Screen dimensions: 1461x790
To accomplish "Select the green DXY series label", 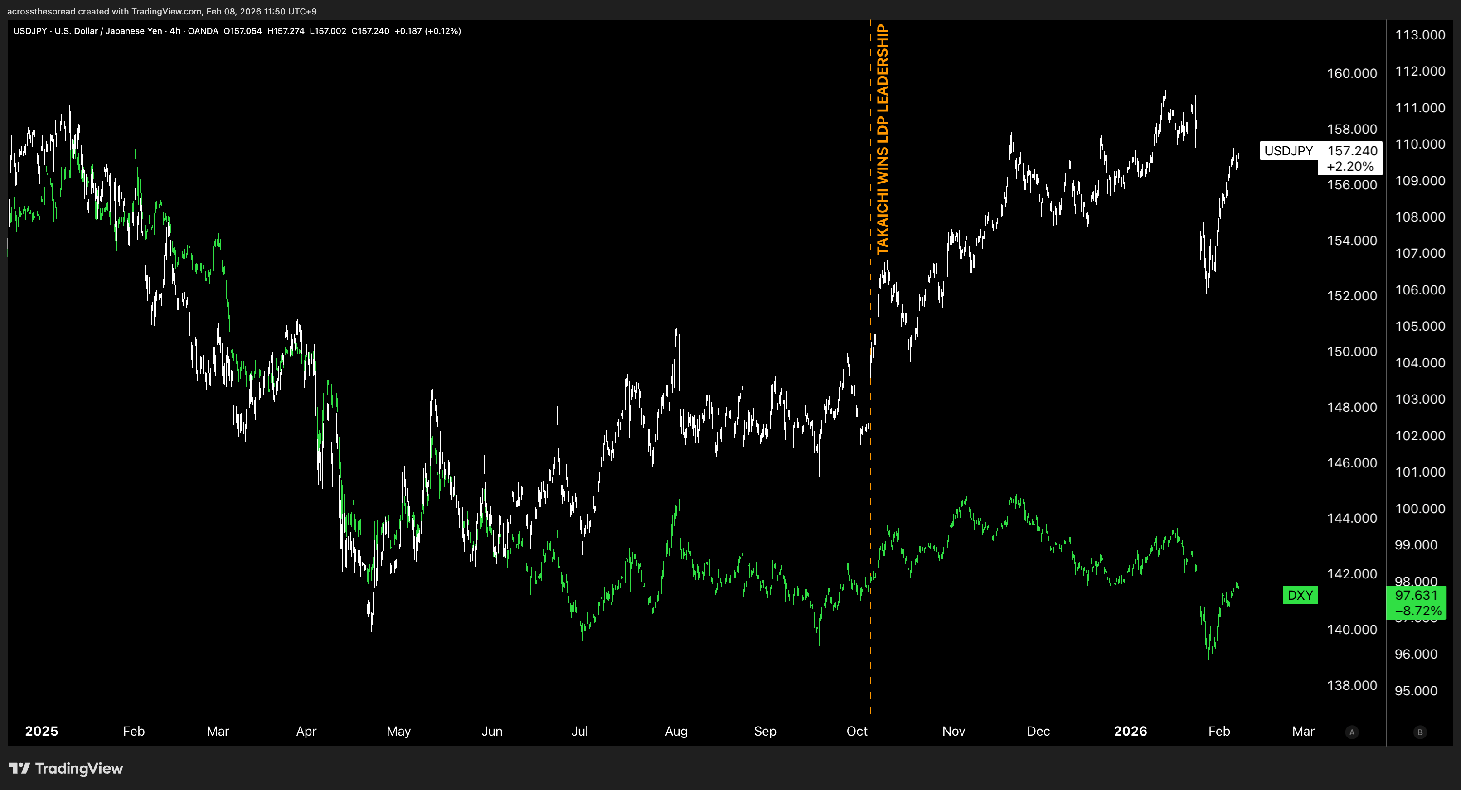I will coord(1300,595).
